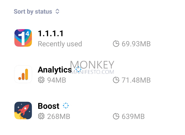Tap the storage pie icon beside 639MB
Image resolution: width=185 pixels, height=135 pixels.
116,116
